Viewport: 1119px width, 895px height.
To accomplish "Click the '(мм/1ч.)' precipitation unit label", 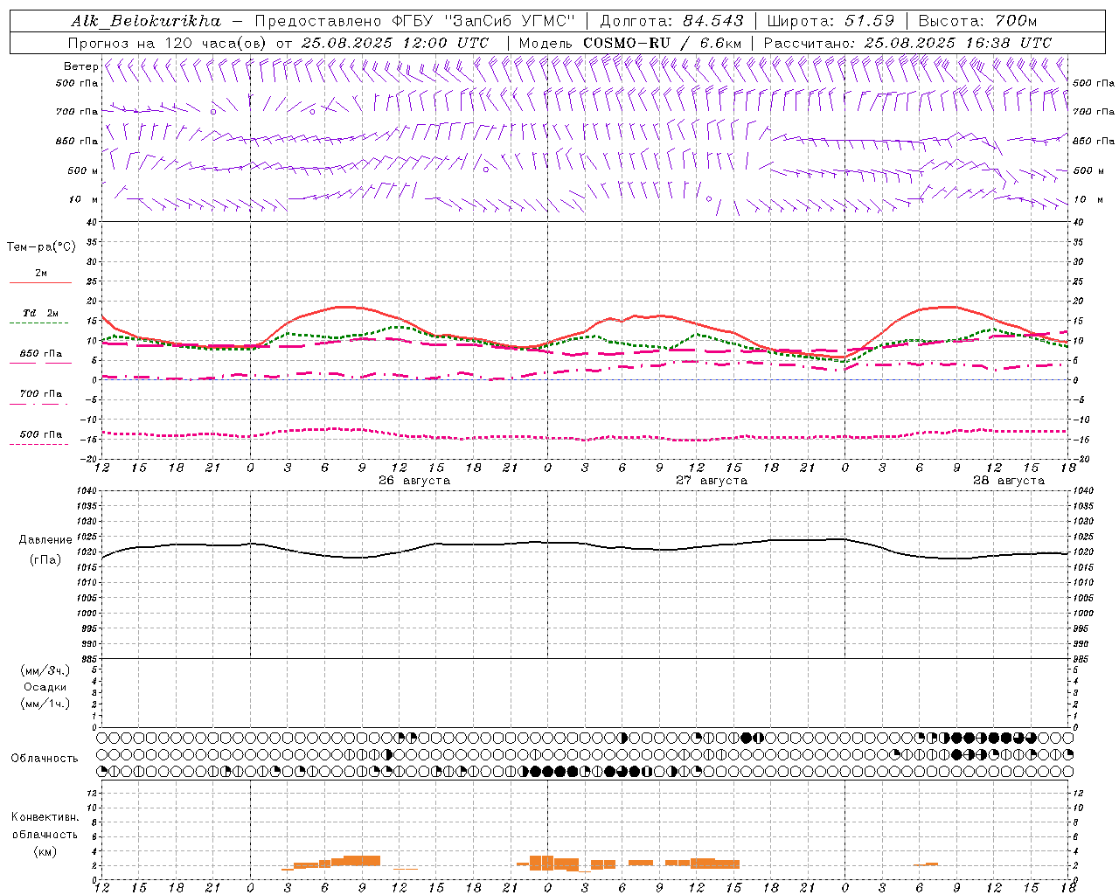I will coord(45,704).
